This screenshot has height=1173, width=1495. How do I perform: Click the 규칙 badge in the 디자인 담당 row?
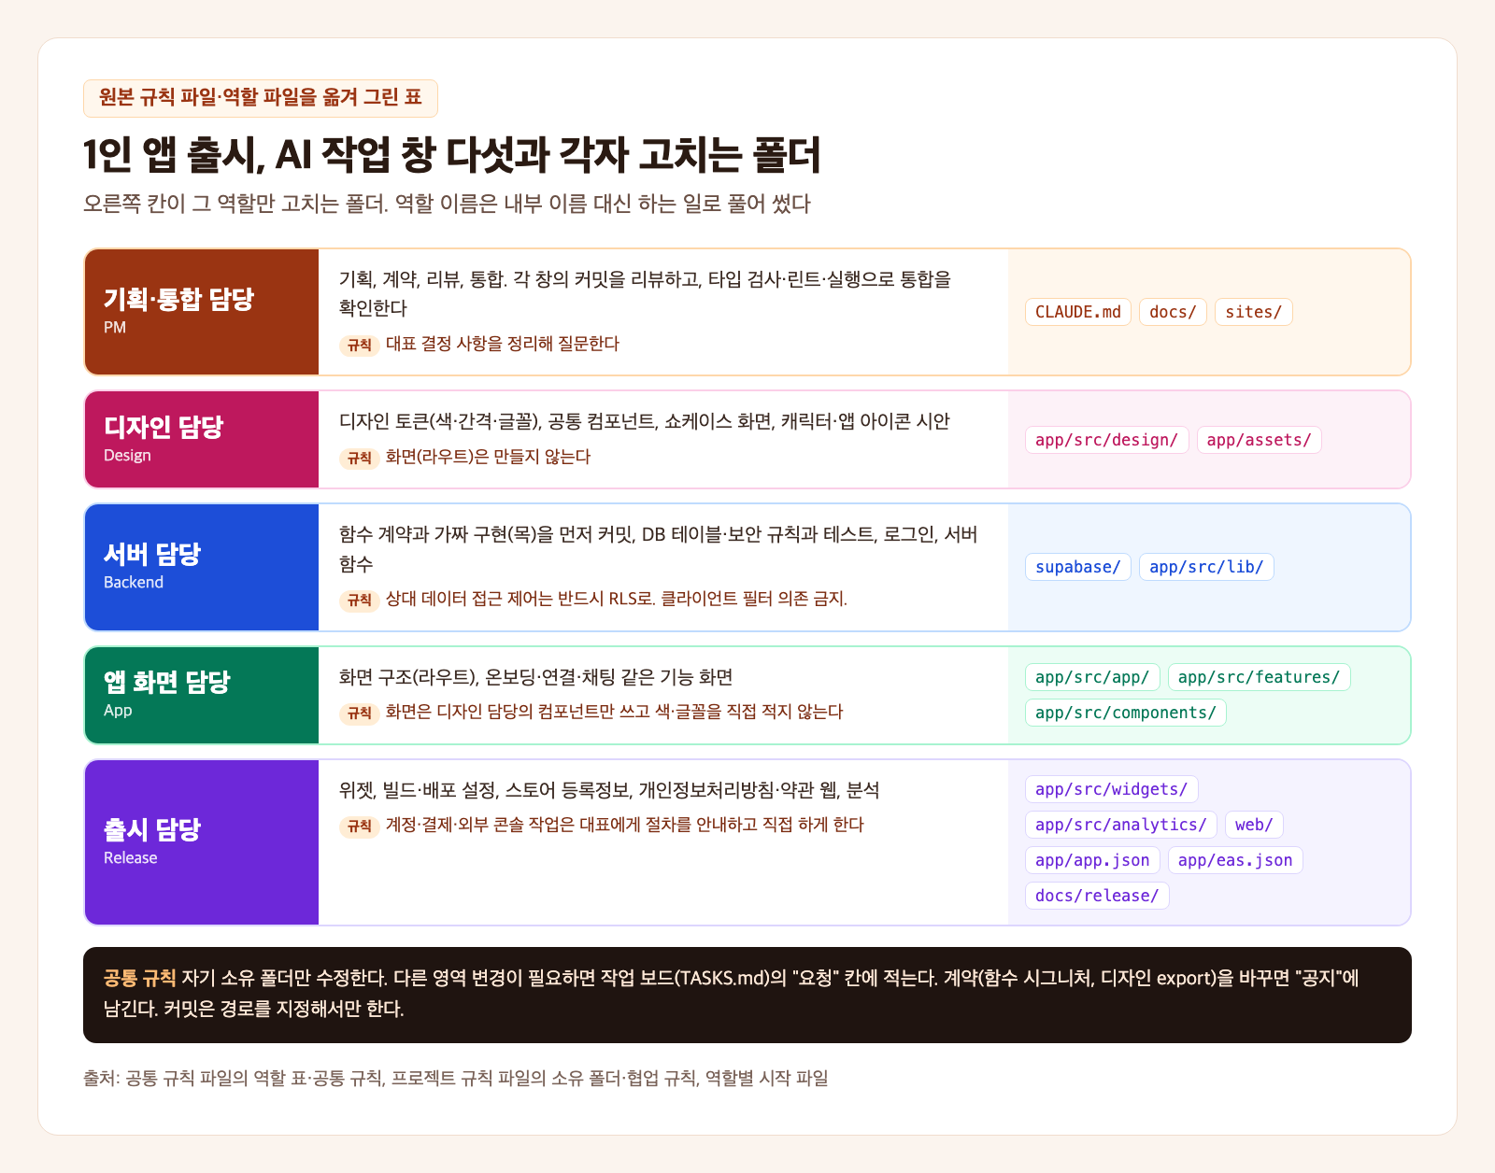[x=360, y=458]
